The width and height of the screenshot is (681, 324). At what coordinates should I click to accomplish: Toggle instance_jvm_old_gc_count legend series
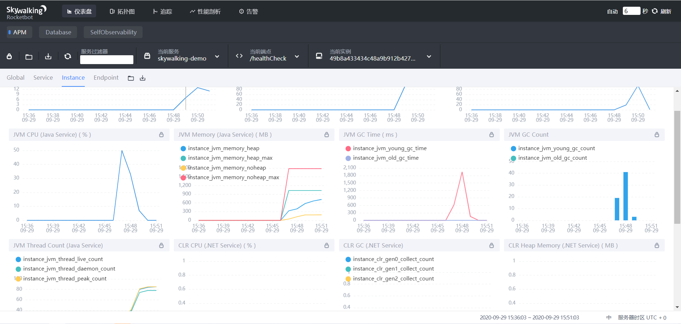549,158
